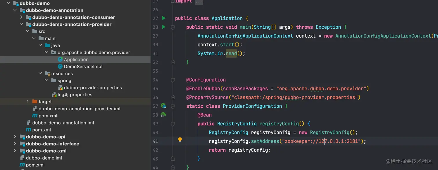This screenshot has height=170, width=438.
Task: Click line number 41 in the gutter
Action: (155, 141)
